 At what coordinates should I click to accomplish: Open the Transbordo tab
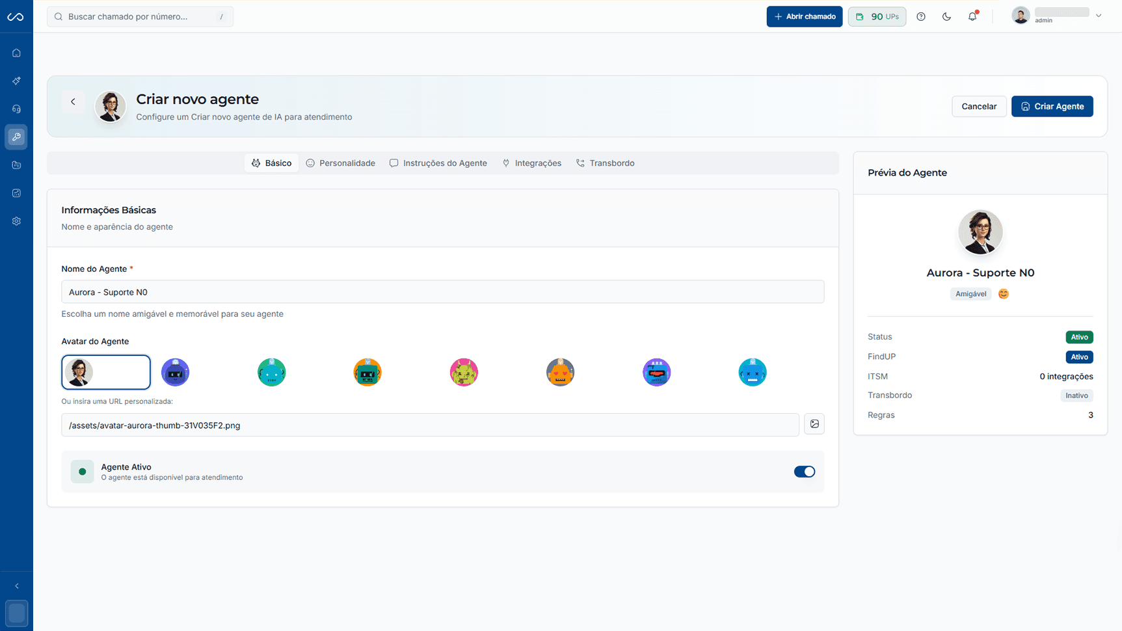pyautogui.click(x=605, y=163)
